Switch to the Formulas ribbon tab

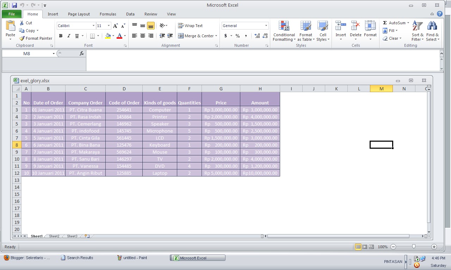108,14
